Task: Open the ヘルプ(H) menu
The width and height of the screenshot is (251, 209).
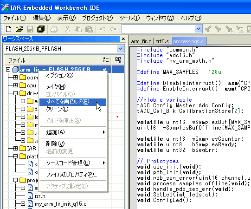Action: tap(191, 18)
